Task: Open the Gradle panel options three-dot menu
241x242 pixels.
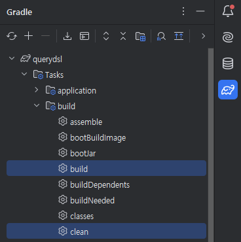Action: click(183, 11)
